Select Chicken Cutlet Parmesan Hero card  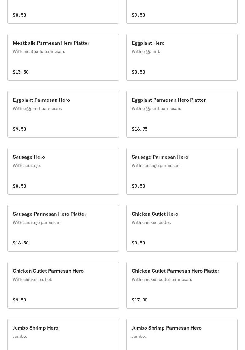(x=63, y=285)
